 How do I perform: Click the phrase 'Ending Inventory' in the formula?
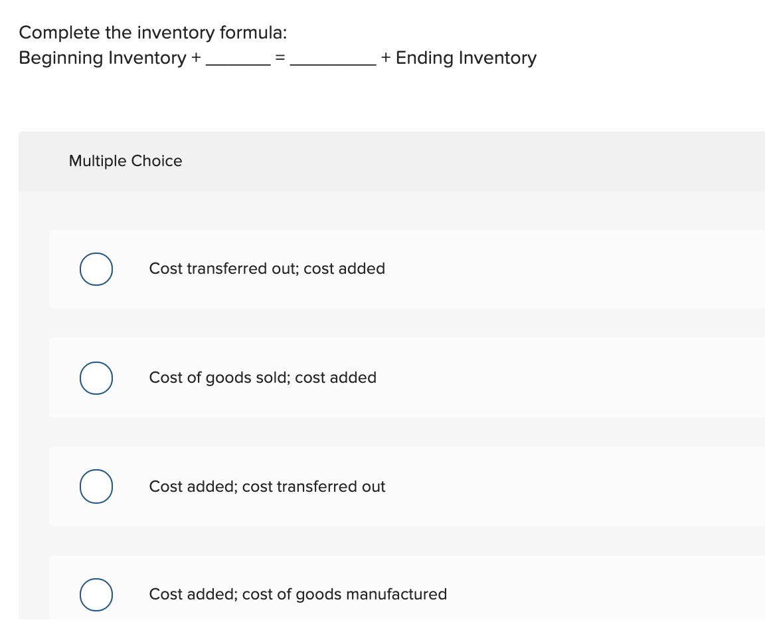click(466, 58)
